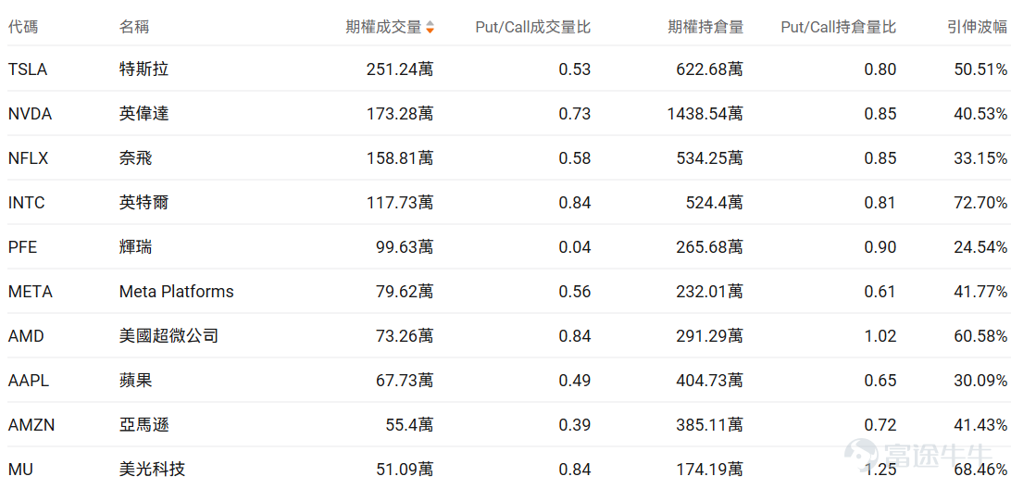The width and height of the screenshot is (1011, 489).
Task: Click AAPL implied volatility 30.09%
Action: coord(980,381)
